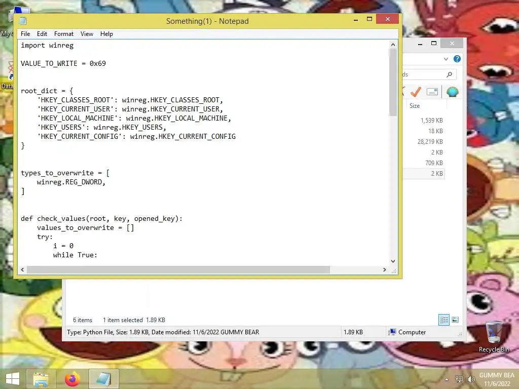Select the file row sized 28,219 KB
This screenshot has width=519, height=389.
coord(424,142)
